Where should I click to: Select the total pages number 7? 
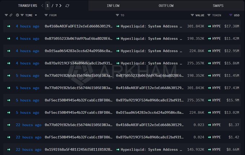[57, 6]
